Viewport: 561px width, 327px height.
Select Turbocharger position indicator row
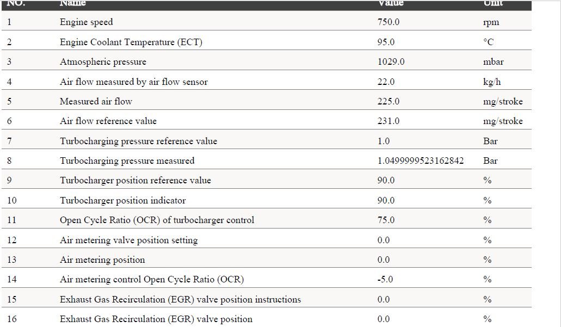tap(267, 200)
